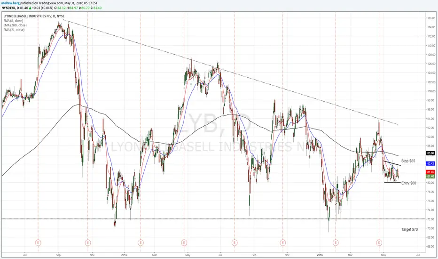This screenshot has width=438, height=259.
Task: Click the 2016 label on time axis
Action: [x=320, y=255]
